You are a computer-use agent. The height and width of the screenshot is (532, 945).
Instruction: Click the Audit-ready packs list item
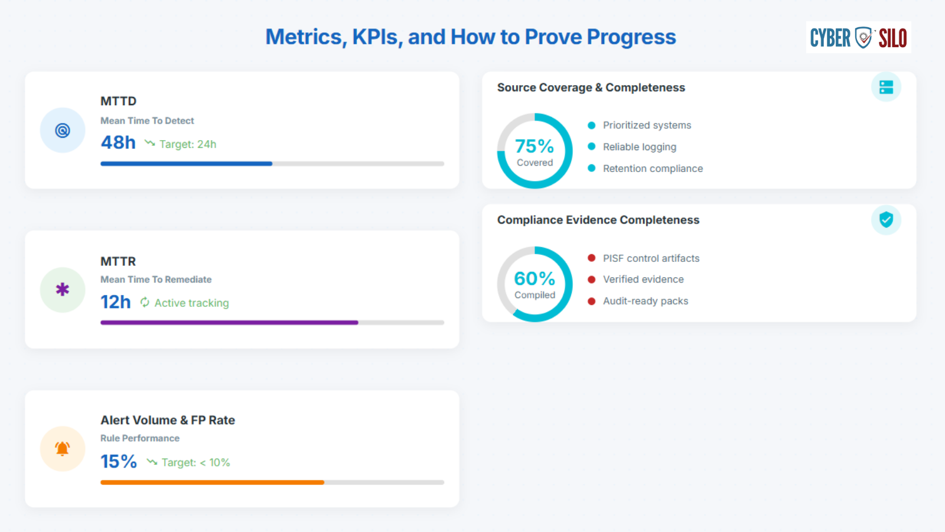pyautogui.click(x=638, y=301)
